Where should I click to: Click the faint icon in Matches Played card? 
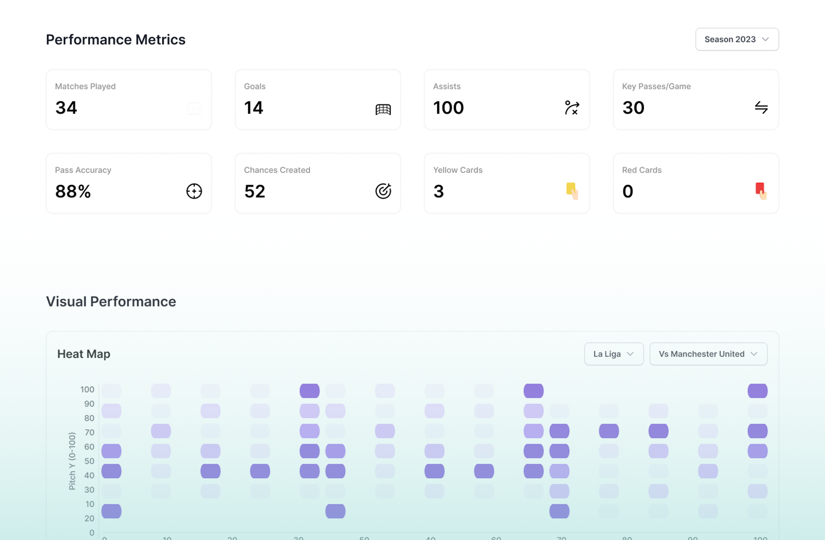194,108
